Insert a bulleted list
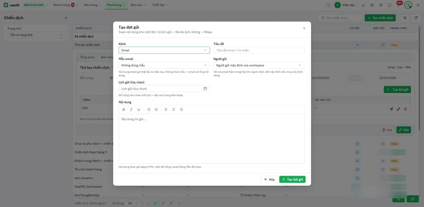424x207 pixels. tap(149, 109)
